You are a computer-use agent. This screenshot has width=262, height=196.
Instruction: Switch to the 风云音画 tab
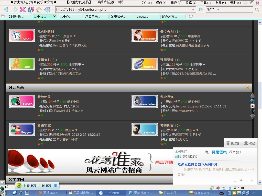click(96, 17)
